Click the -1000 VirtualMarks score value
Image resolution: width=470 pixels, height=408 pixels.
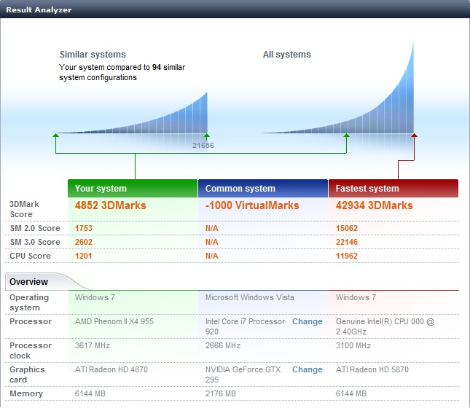point(252,205)
